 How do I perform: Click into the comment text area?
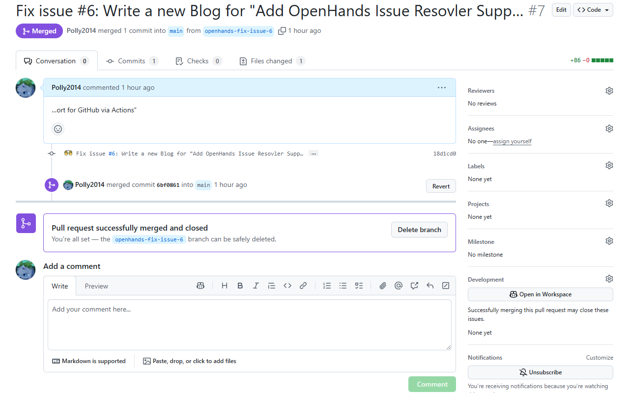pos(250,325)
